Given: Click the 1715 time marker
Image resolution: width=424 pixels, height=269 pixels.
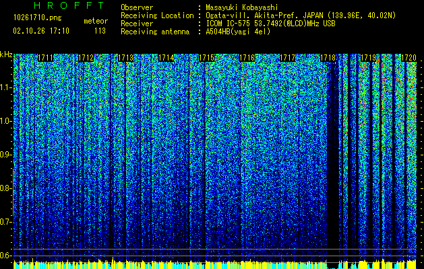Looking at the screenshot, I should pos(206,58).
